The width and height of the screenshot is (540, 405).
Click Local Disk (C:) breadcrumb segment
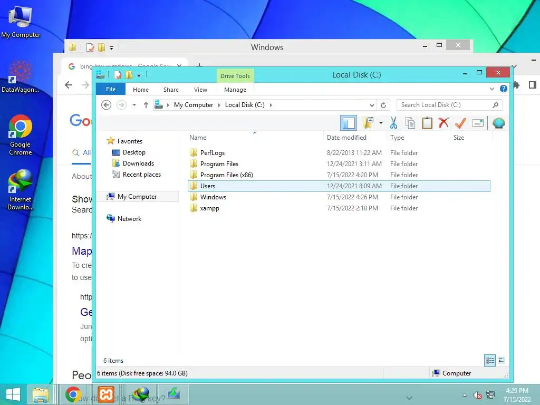pyautogui.click(x=245, y=105)
